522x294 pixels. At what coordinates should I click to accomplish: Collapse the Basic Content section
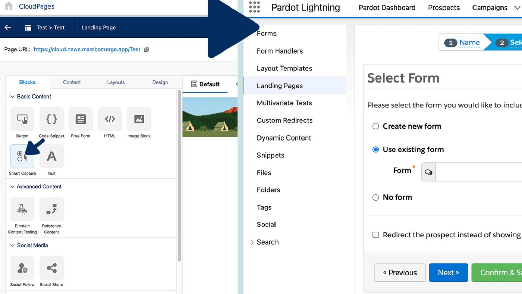[13, 96]
